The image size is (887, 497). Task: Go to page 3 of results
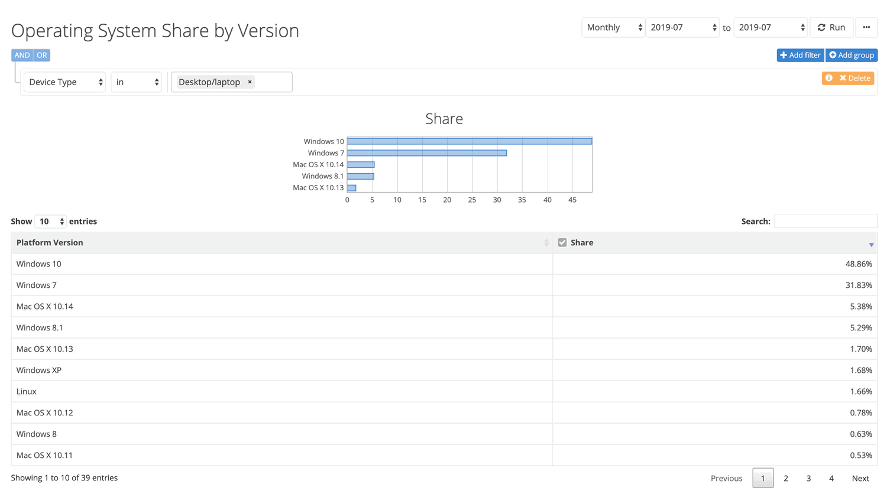click(808, 477)
